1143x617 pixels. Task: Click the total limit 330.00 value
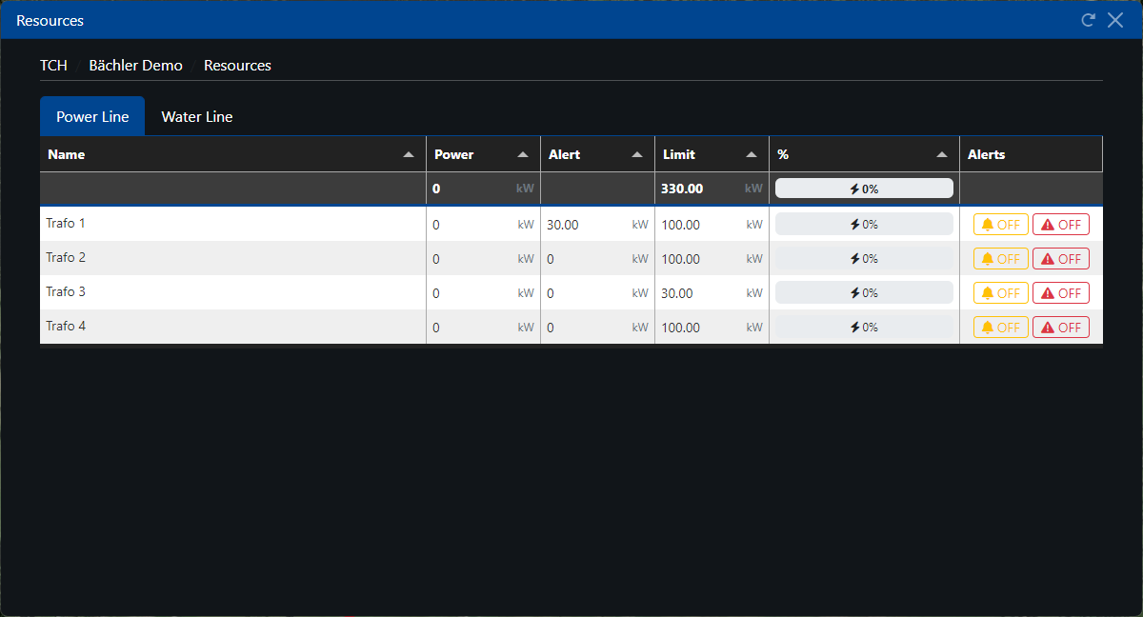pyautogui.click(x=682, y=189)
